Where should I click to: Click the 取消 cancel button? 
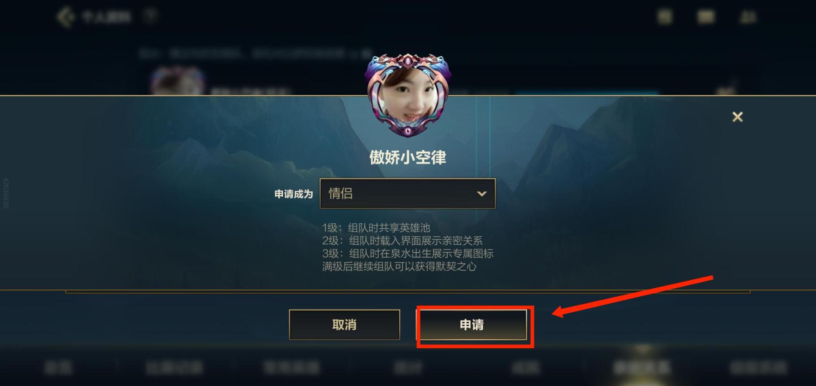pos(344,324)
